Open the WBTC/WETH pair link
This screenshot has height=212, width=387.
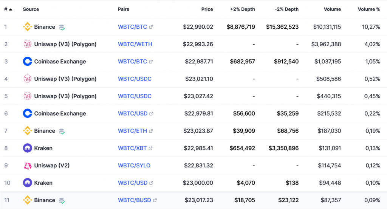pos(135,44)
